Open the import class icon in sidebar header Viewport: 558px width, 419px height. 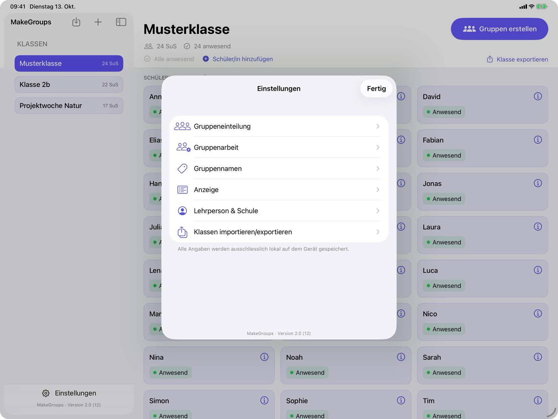(76, 22)
